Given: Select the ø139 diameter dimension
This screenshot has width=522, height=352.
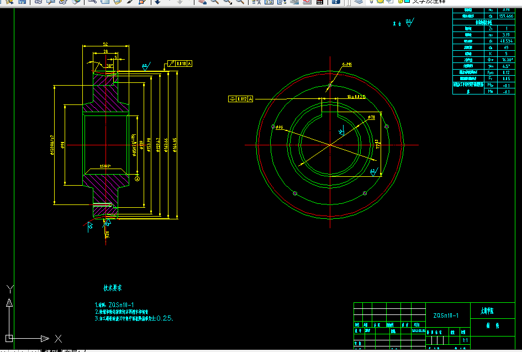Looking at the screenshot, I should (x=141, y=145).
